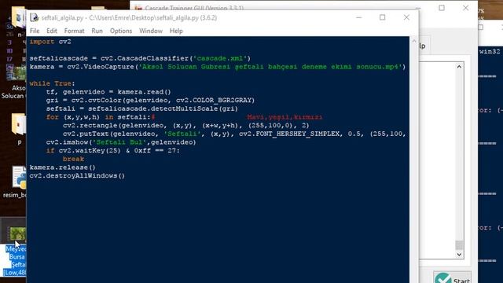Click the IDLE editor scroll up arrow
Viewport: 503px width, 283px height.
(x=414, y=41)
